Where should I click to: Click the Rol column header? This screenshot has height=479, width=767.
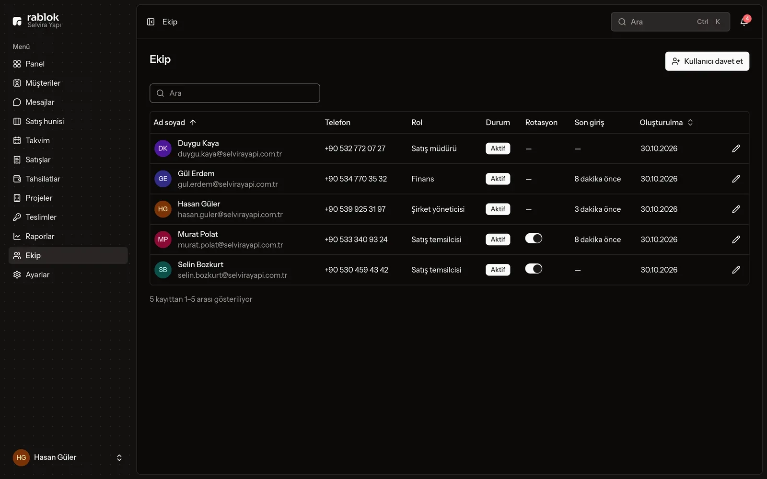[417, 123]
